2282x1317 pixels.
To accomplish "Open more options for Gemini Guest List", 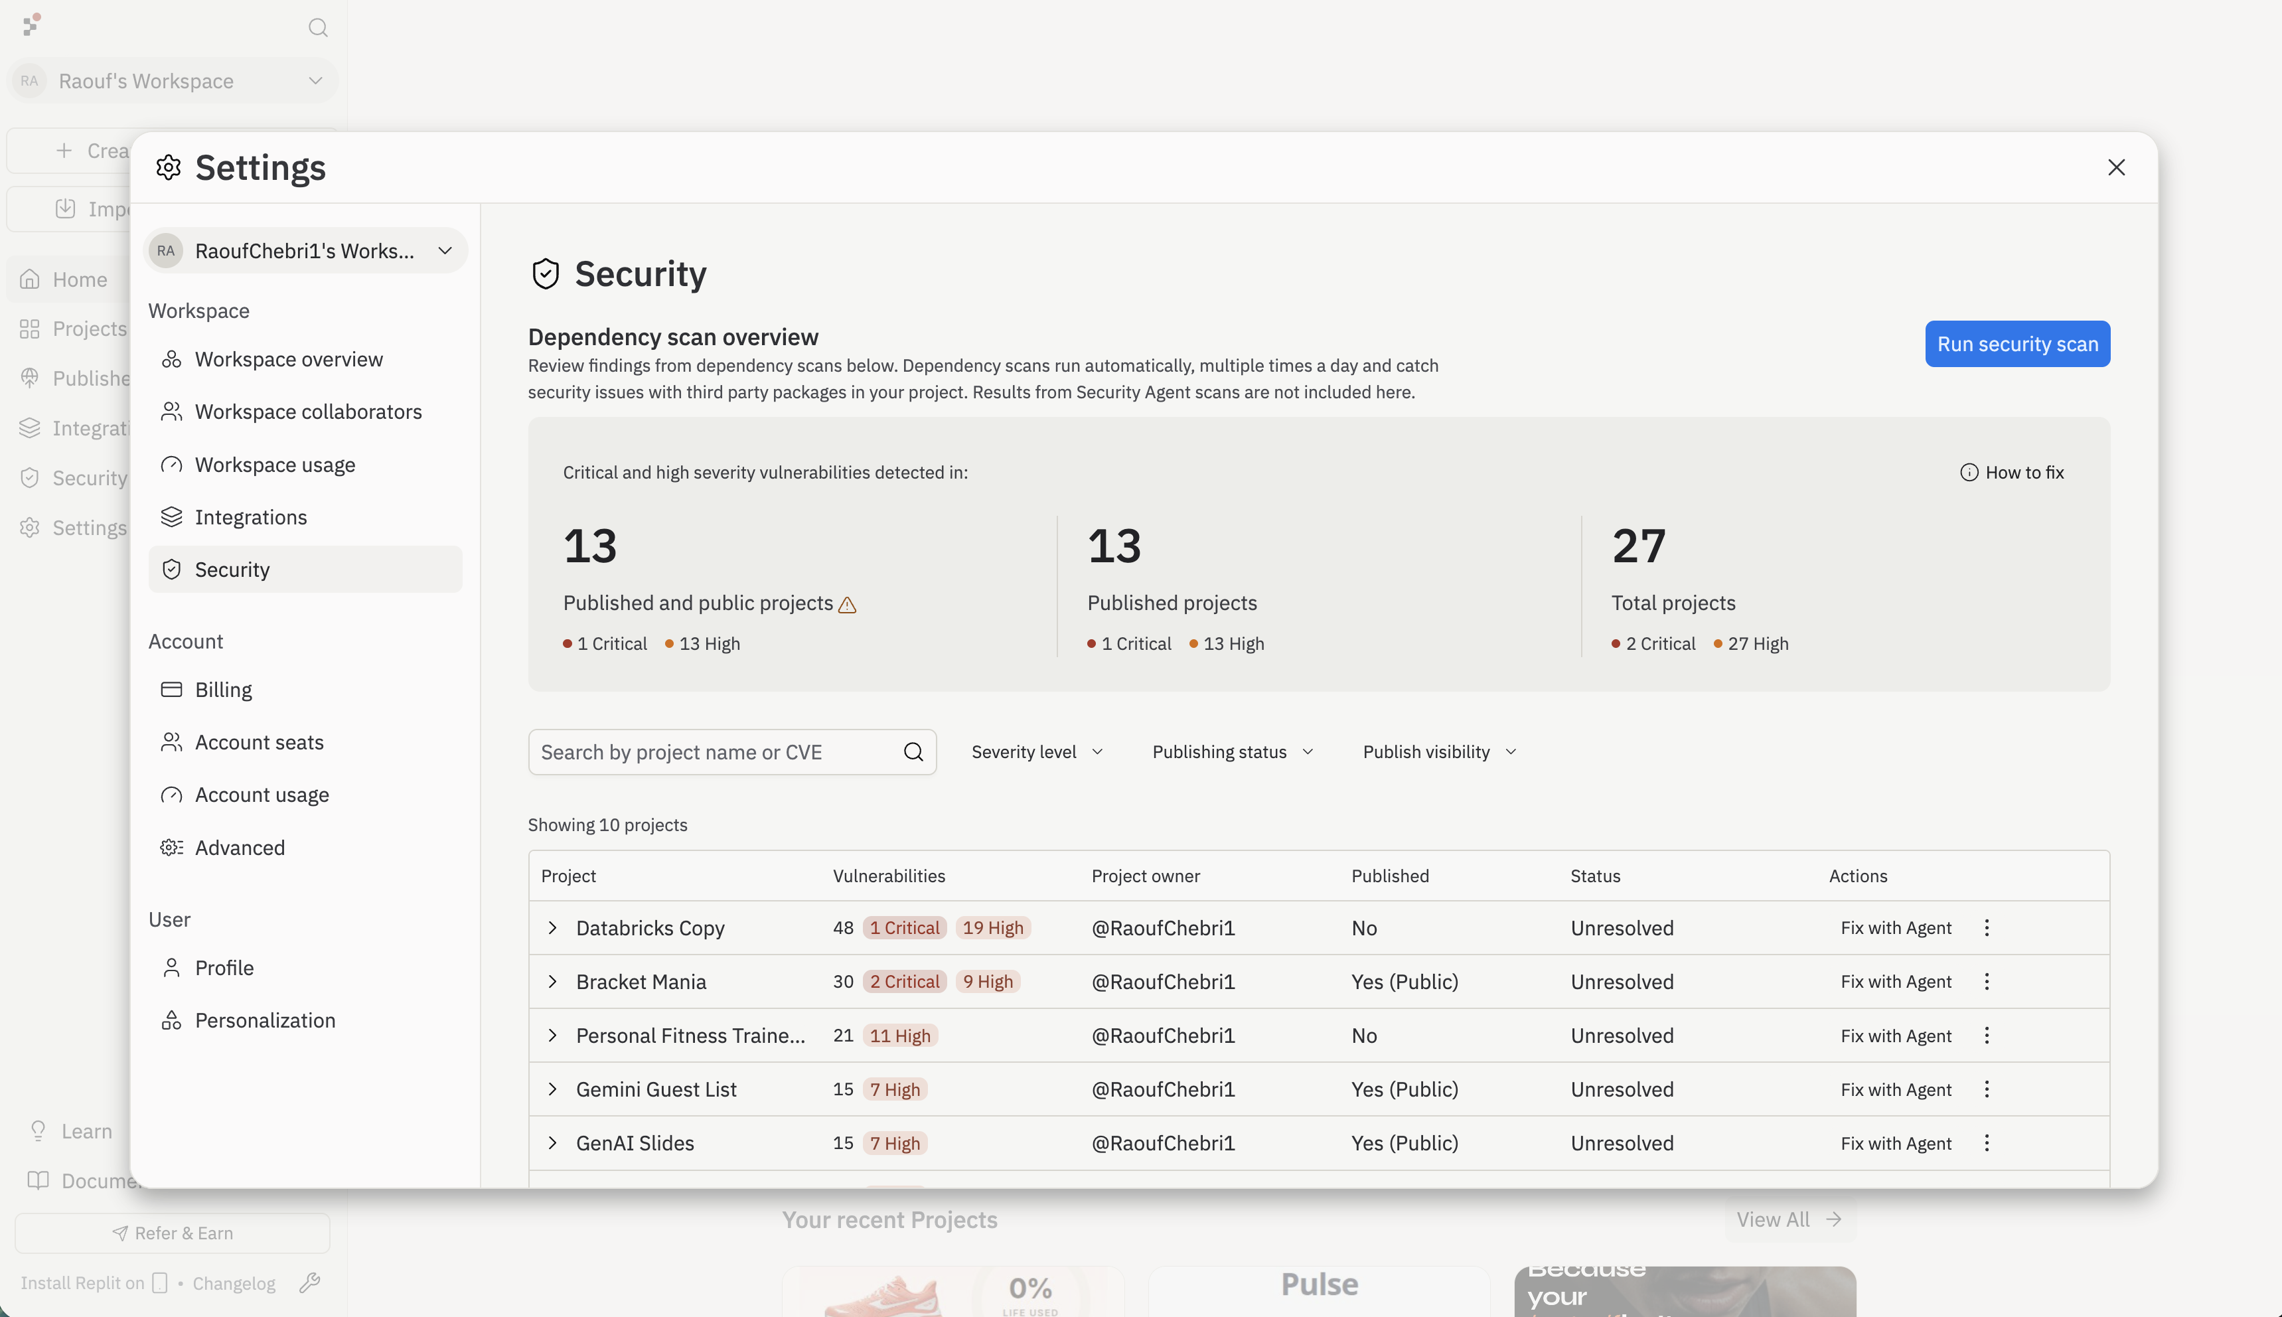I will [x=1986, y=1089].
